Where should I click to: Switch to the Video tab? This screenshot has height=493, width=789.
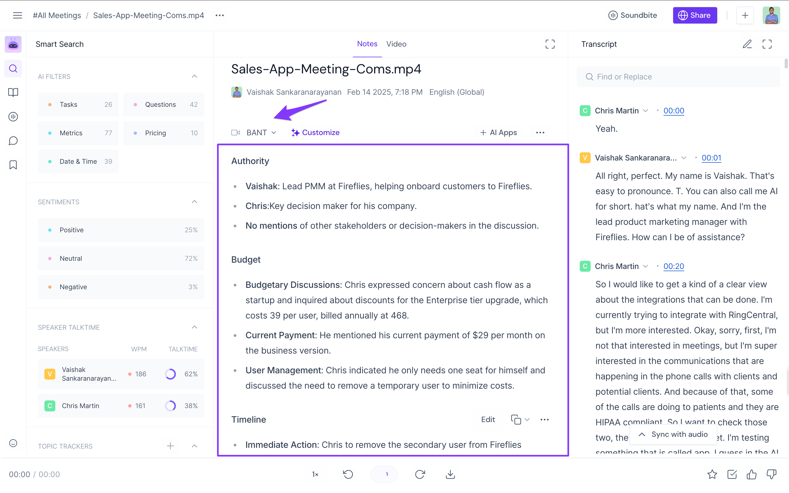[396, 44]
